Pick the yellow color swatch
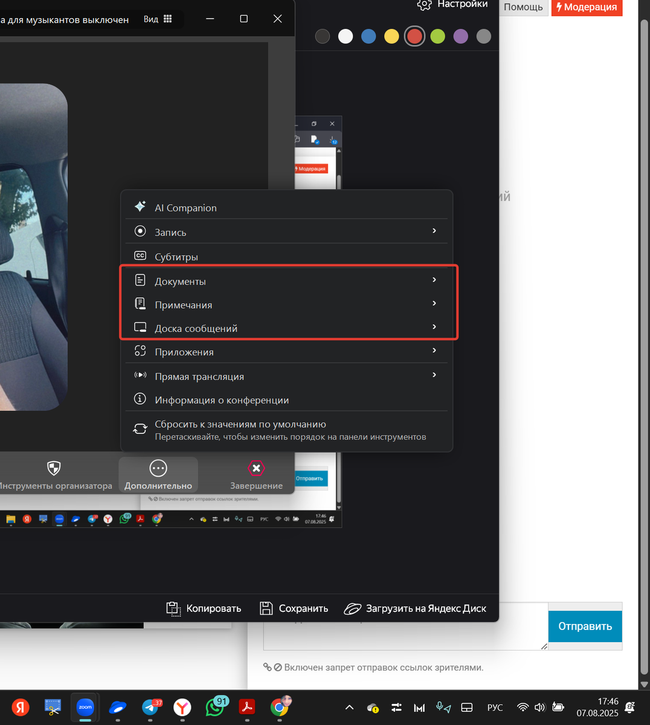 (x=391, y=36)
